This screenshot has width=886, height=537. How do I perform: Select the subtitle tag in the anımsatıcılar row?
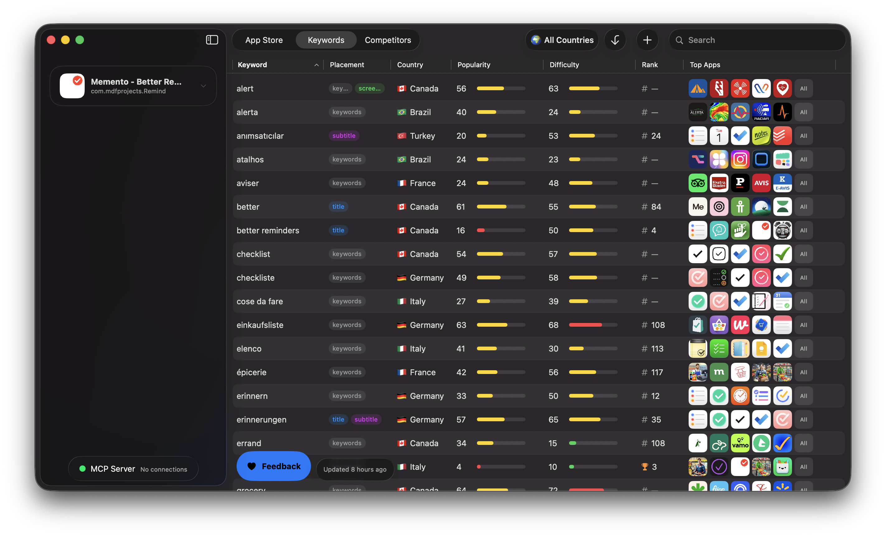[x=344, y=136]
